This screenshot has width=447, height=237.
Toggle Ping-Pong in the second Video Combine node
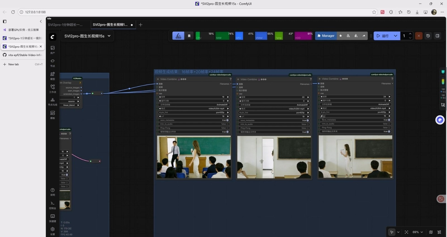(308, 128)
